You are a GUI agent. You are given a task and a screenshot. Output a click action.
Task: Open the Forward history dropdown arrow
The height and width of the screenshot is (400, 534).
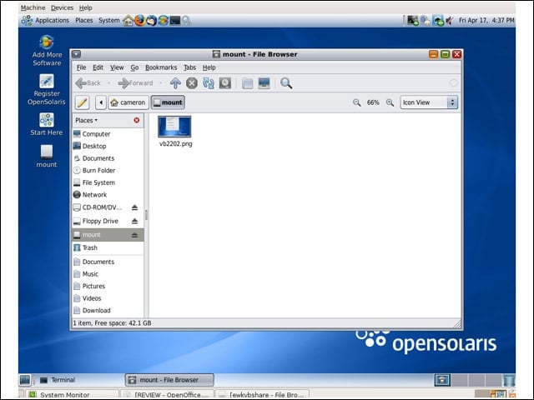tap(160, 83)
